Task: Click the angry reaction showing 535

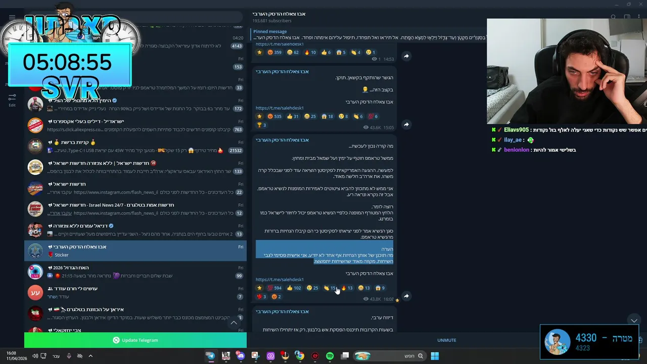Action: [x=274, y=116]
